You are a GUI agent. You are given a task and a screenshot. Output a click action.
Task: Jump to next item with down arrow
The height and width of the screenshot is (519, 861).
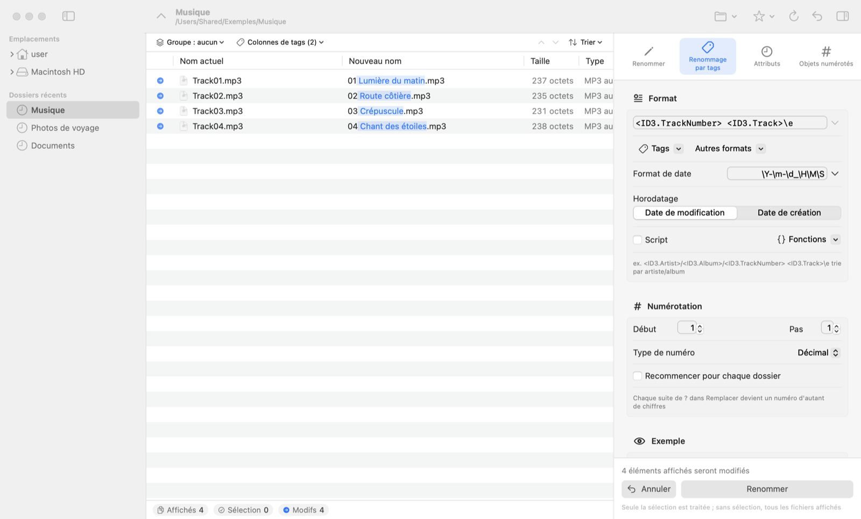(x=555, y=42)
